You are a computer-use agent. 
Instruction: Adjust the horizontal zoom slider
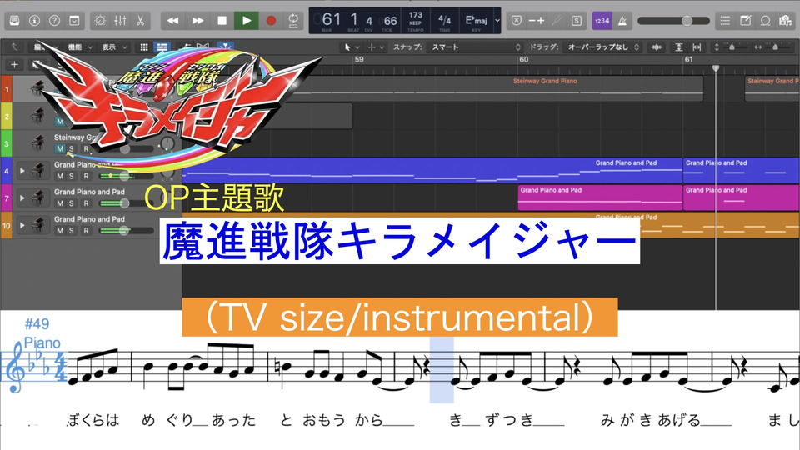coord(776,47)
